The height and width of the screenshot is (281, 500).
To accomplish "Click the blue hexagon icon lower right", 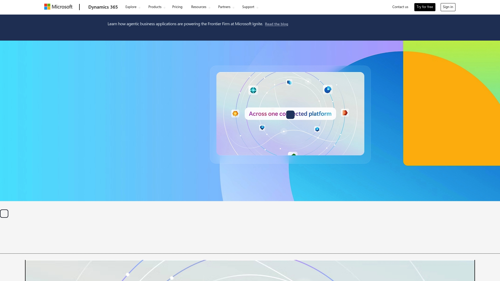I will (317, 129).
